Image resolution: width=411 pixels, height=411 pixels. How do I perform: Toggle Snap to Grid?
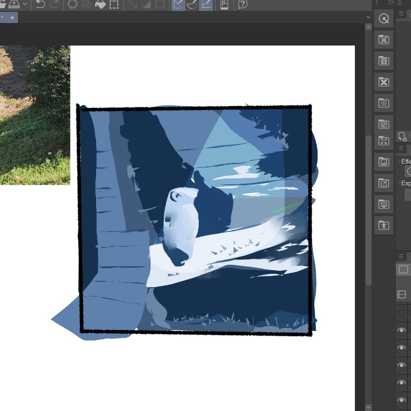(x=206, y=5)
